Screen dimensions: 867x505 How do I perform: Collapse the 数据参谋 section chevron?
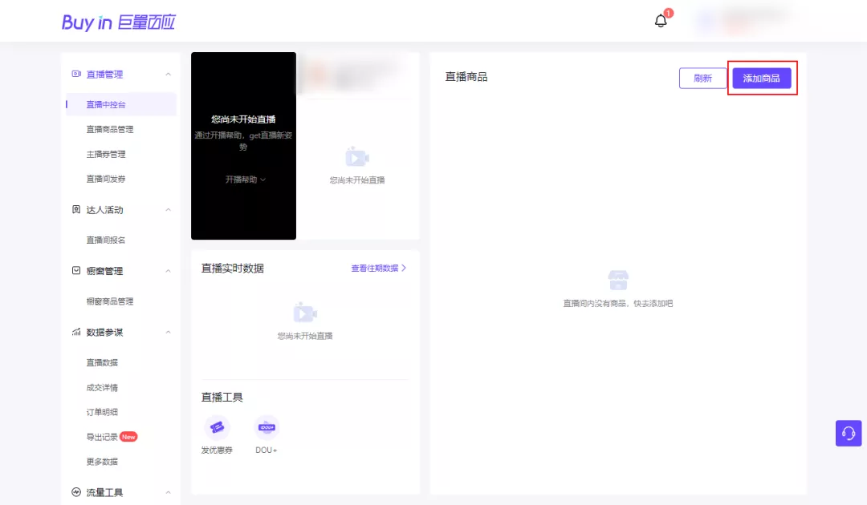point(168,332)
